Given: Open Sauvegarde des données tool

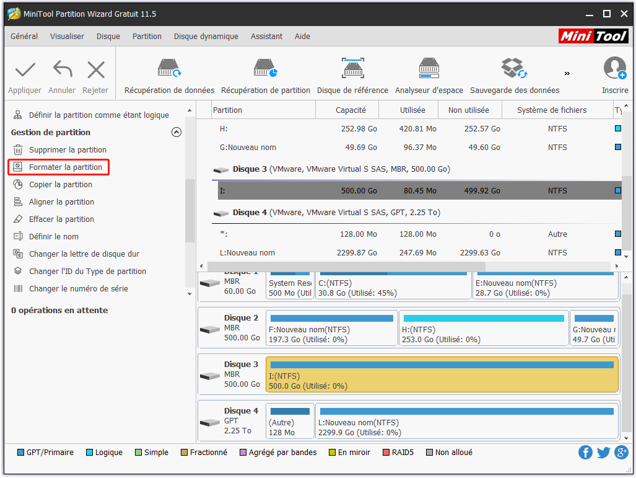Looking at the screenshot, I should tap(515, 77).
